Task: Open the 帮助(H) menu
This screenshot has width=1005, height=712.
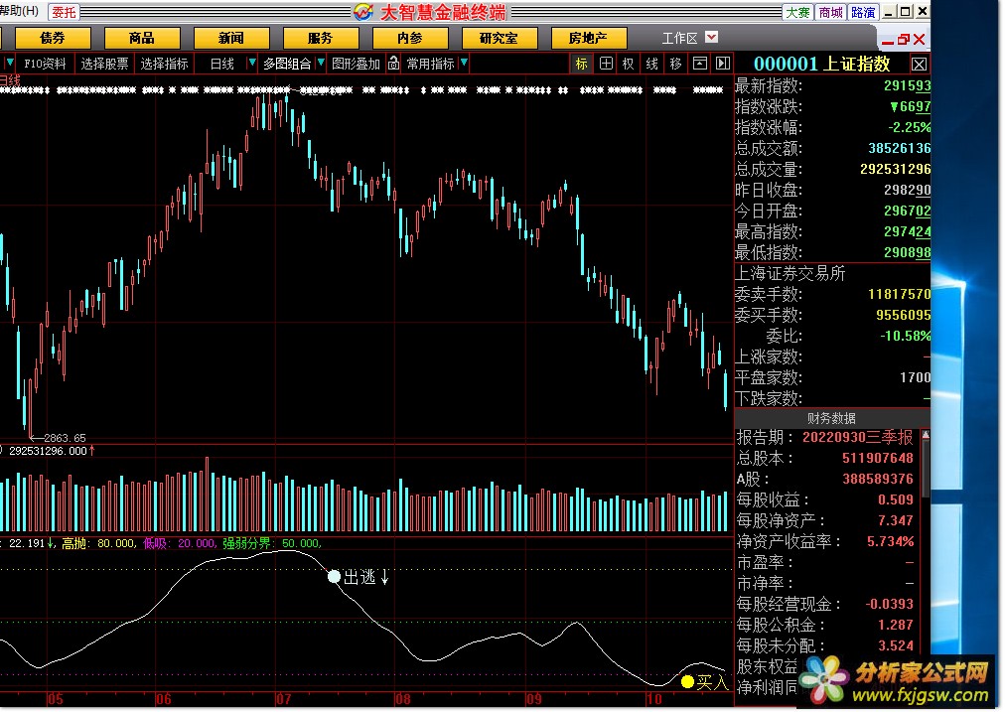Action: click(x=20, y=11)
